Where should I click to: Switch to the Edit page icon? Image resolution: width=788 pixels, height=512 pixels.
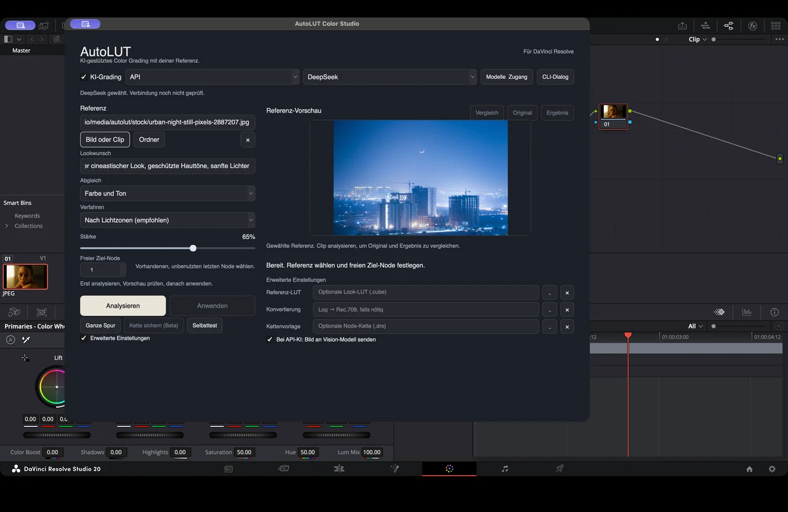click(x=339, y=469)
